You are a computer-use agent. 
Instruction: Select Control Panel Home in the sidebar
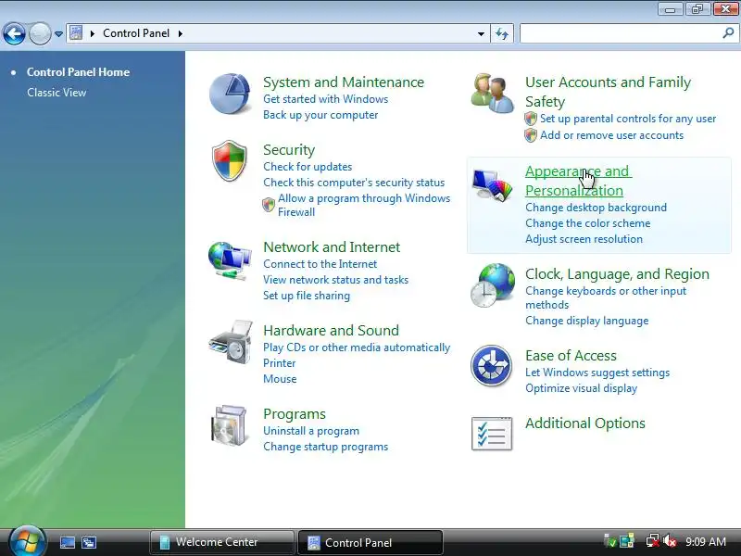78,72
